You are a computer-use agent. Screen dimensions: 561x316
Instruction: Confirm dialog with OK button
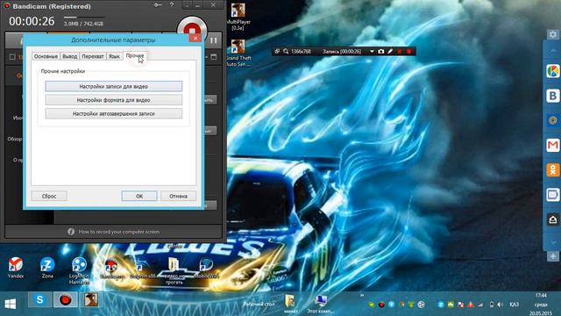[139, 196]
